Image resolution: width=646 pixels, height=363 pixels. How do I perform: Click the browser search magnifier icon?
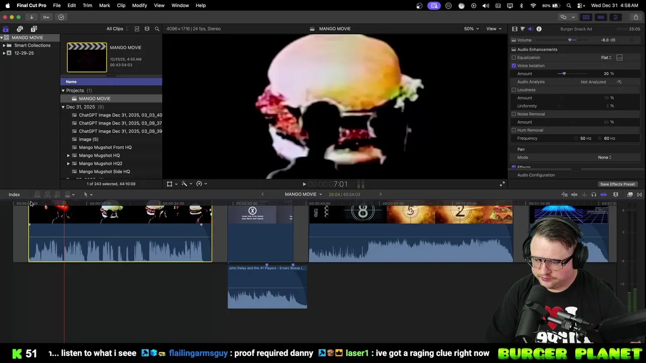pyautogui.click(x=157, y=29)
